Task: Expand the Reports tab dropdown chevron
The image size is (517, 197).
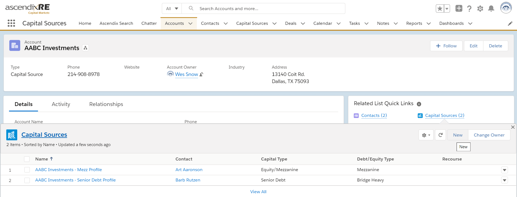Action: tap(429, 23)
